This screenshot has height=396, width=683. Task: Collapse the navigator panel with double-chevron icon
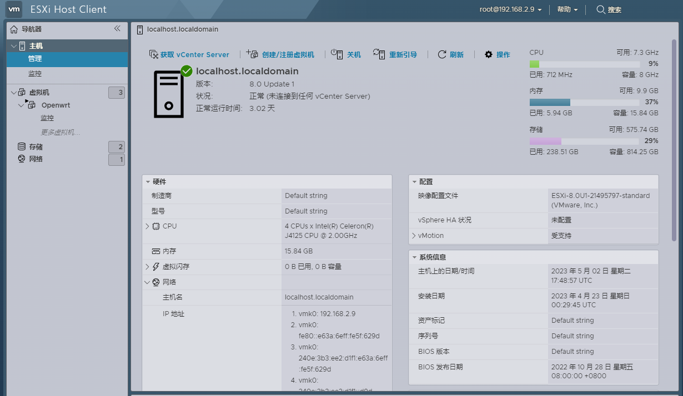click(x=117, y=28)
